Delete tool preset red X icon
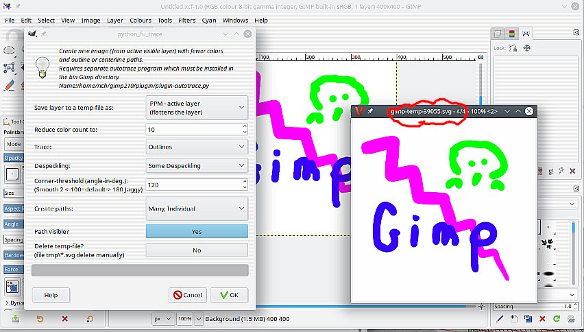 click(65, 318)
